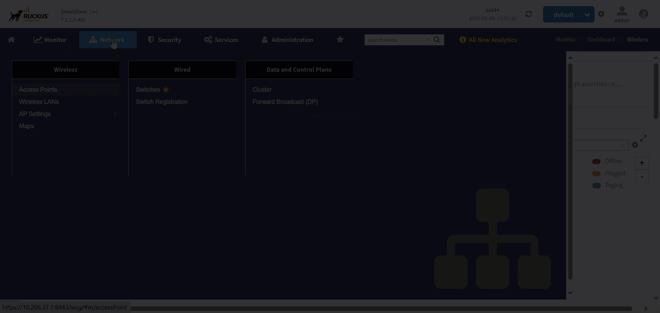The width and height of the screenshot is (660, 313).
Task: Expand the AP Settings chevron
Action: 115,114
